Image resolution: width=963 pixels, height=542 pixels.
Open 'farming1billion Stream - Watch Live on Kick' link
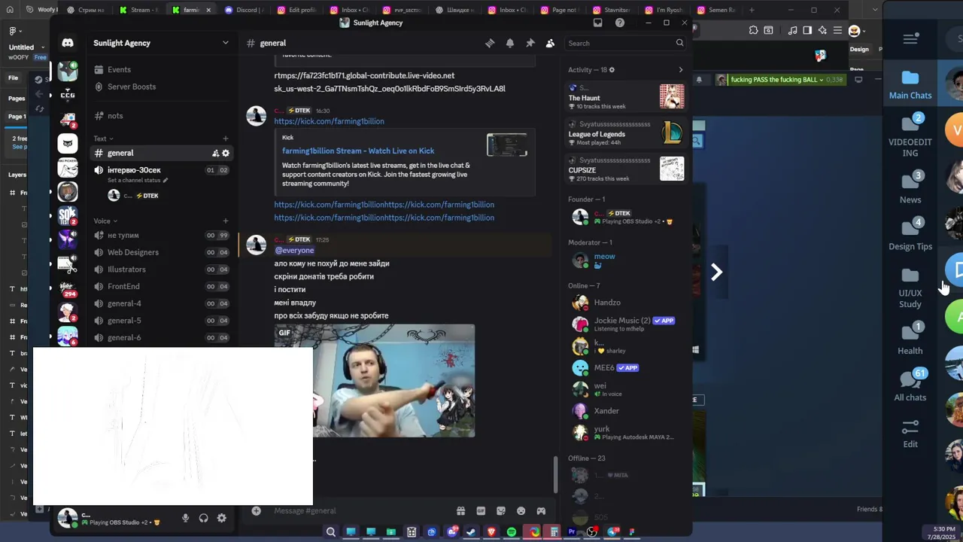[x=358, y=151]
